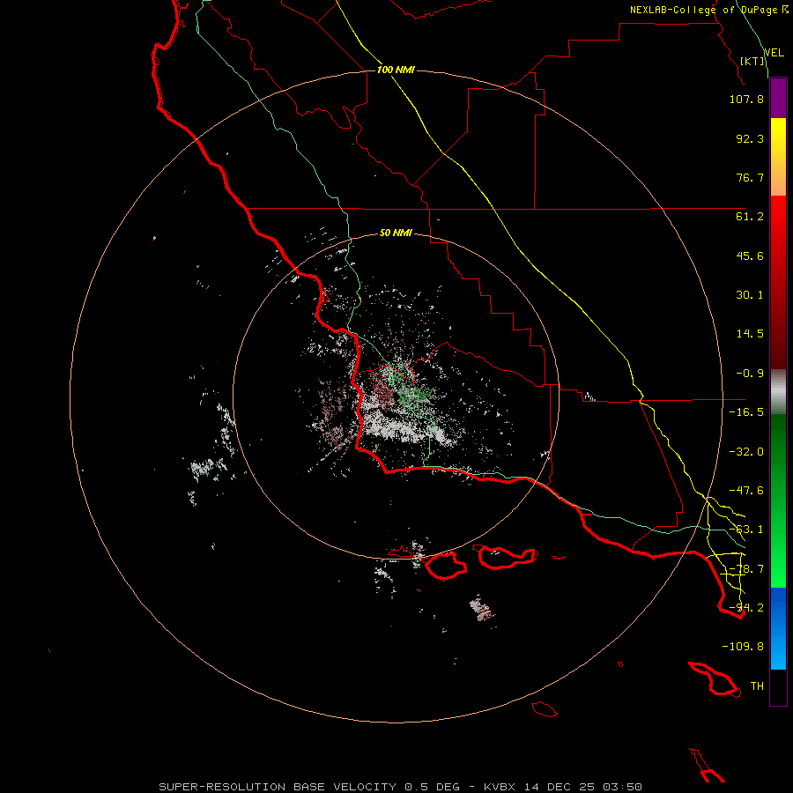
Task: Click the 76.7 velocity scale value
Action: (x=750, y=177)
